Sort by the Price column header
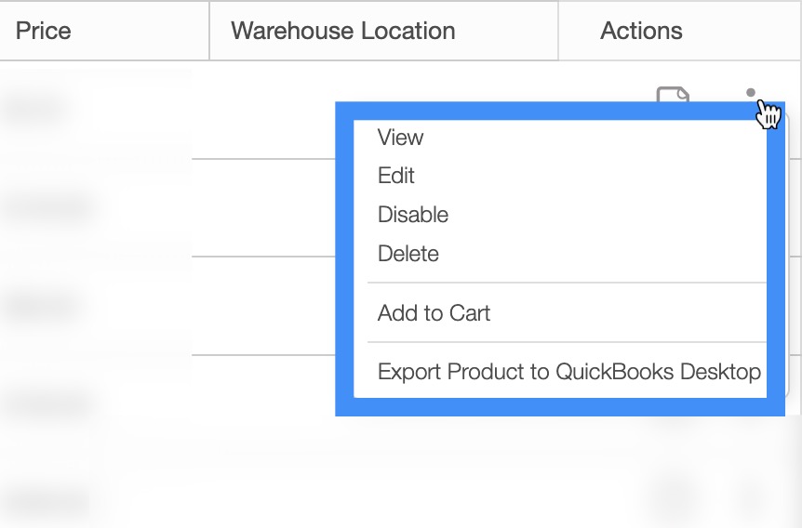802x528 pixels. 44,31
